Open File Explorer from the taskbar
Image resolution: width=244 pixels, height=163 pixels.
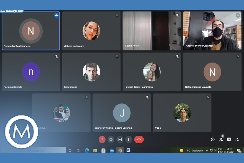[95, 151]
